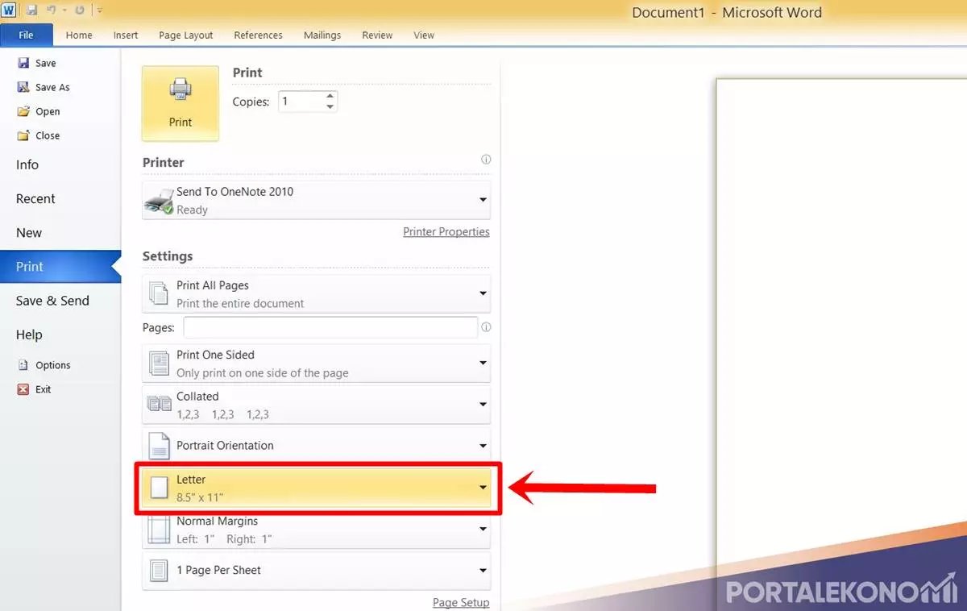Switch to the View ribbon tab
This screenshot has width=967, height=611.
tap(424, 35)
